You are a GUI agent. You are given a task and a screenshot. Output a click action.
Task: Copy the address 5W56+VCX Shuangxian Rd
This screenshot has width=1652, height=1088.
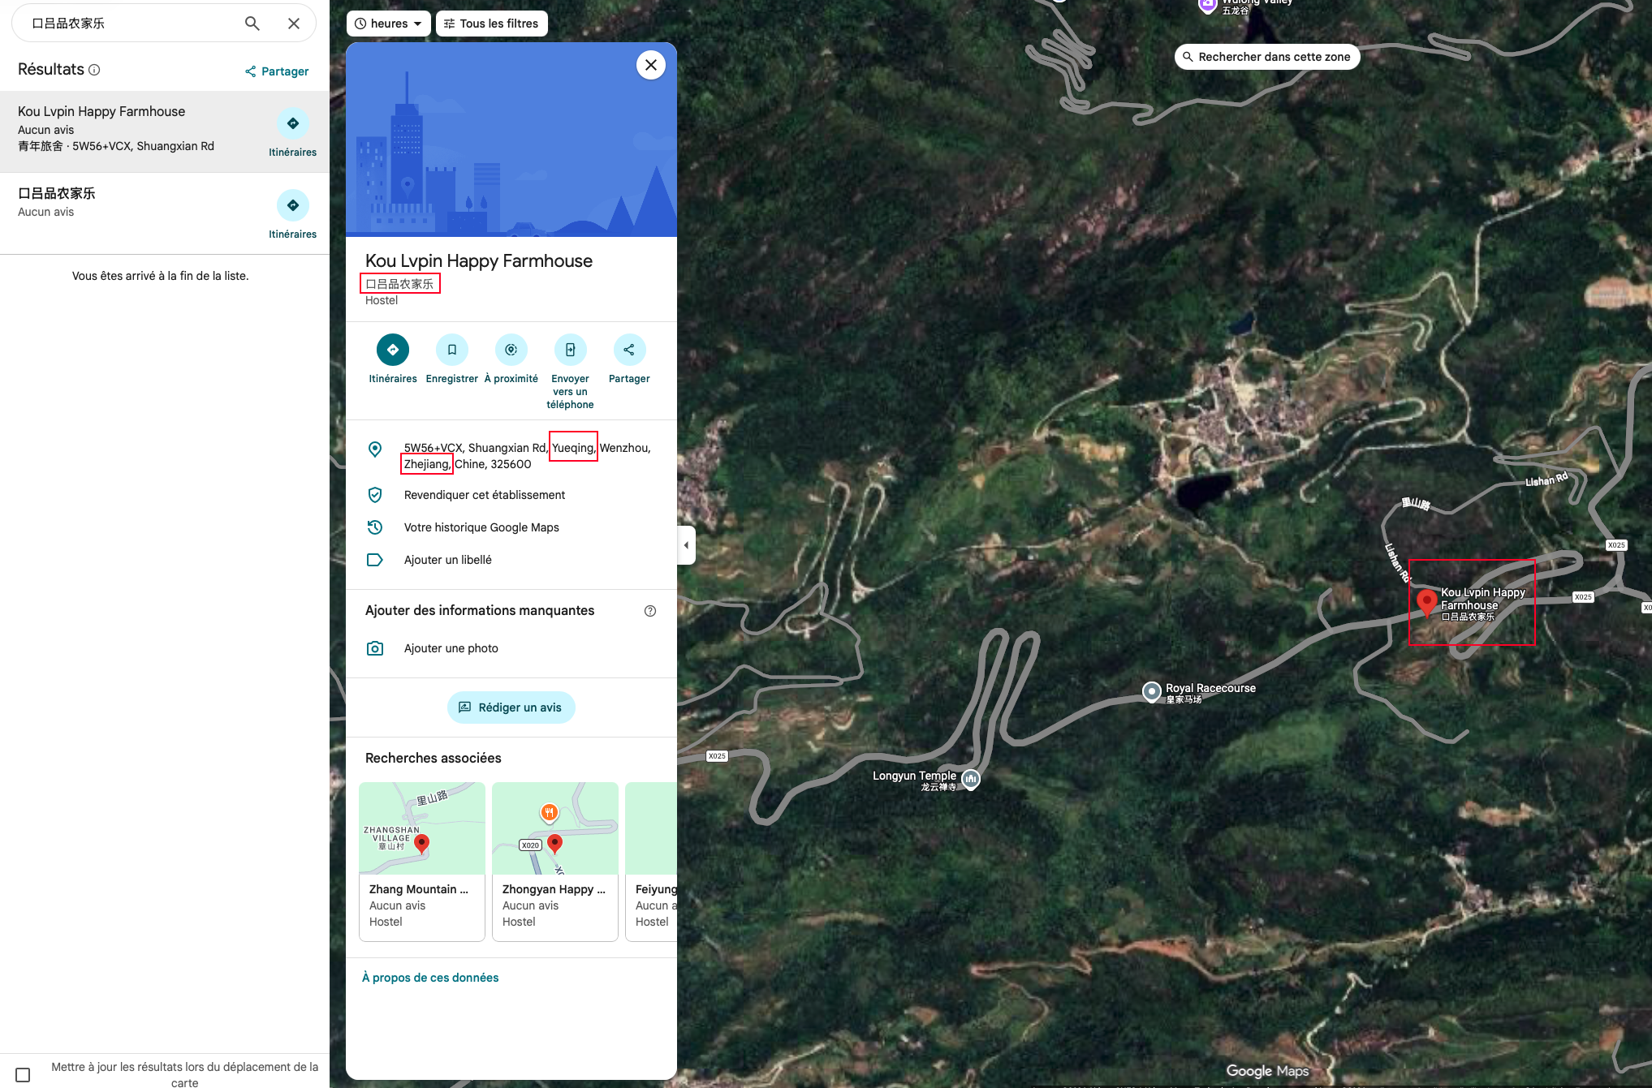[x=511, y=456]
